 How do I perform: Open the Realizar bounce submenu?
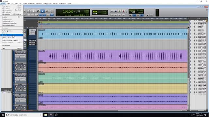coord(12,31)
